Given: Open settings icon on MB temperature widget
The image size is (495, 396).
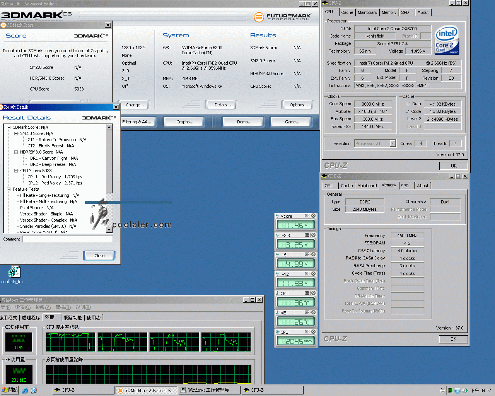Looking at the screenshot, I should click(x=307, y=312).
